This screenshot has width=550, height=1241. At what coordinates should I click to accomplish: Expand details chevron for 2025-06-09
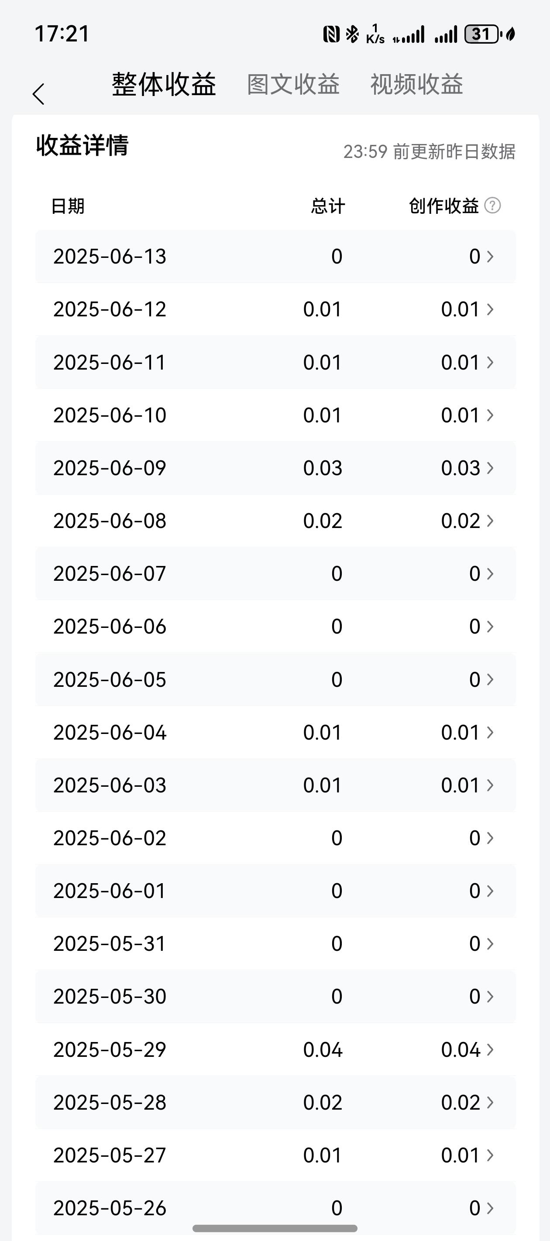coord(490,468)
